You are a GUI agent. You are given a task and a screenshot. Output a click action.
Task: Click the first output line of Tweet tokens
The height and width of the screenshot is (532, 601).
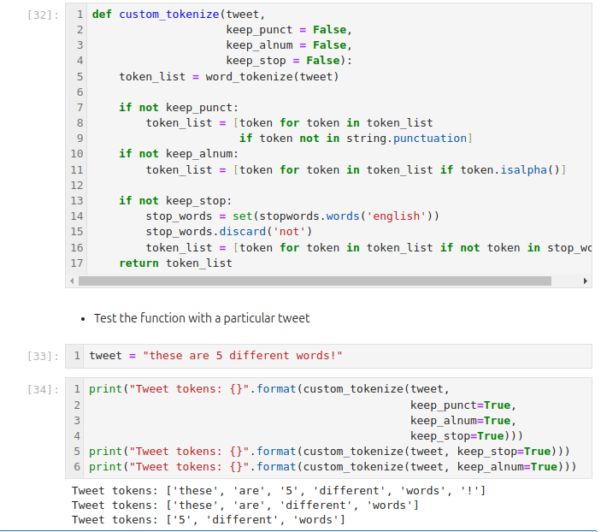279,490
